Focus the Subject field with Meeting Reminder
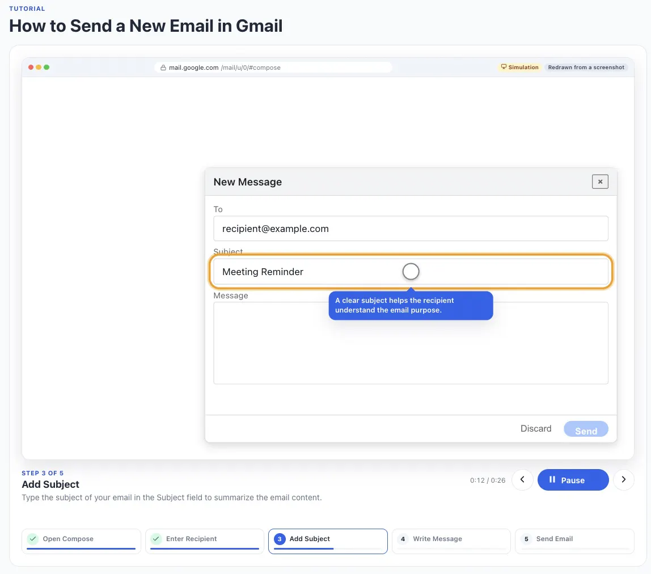Screen dimensions: 651x574 pos(411,272)
